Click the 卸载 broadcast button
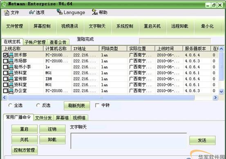Image resolution: width=226 pixels, height=159 pixels. pyautogui.click(x=52, y=140)
